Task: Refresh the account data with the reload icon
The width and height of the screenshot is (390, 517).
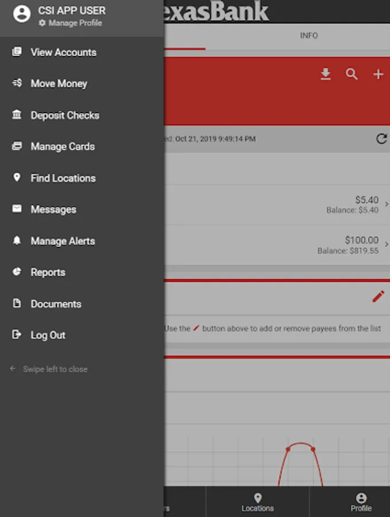Action: tap(381, 139)
